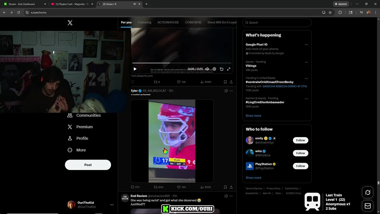Click the Gemini button
Viewport: 380px width, 214px height.
click(x=341, y=4)
